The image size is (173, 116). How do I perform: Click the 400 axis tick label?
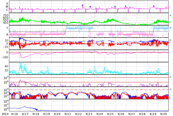click(6, 23)
